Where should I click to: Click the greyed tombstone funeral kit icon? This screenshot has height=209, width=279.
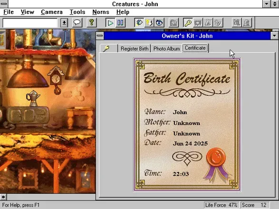247,23
